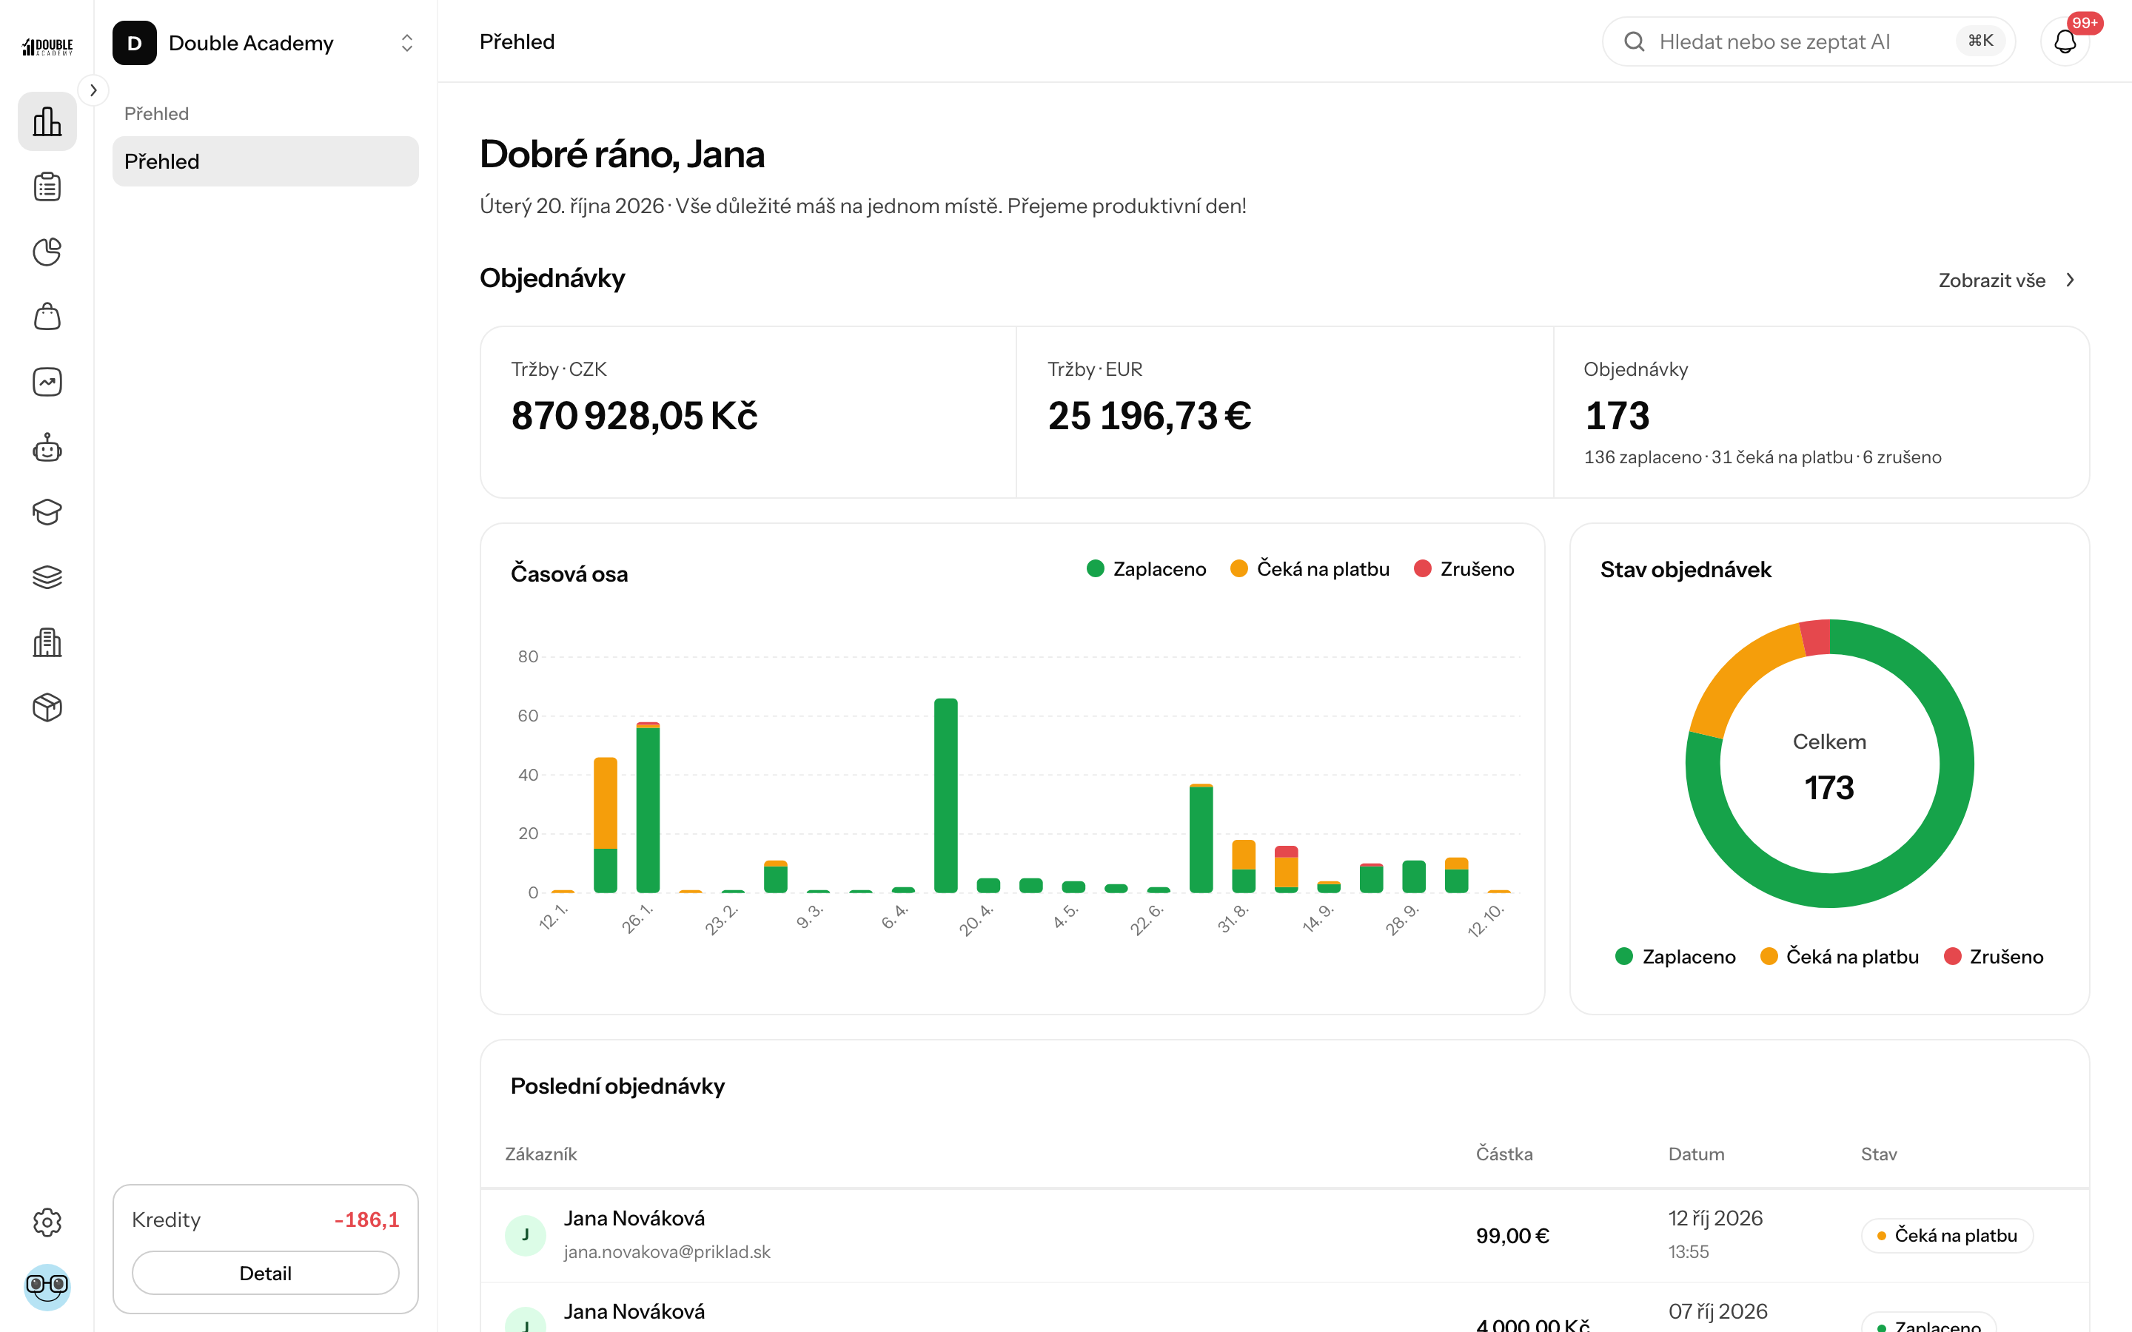Open the package box icon
The image size is (2132, 1332).
(47, 707)
